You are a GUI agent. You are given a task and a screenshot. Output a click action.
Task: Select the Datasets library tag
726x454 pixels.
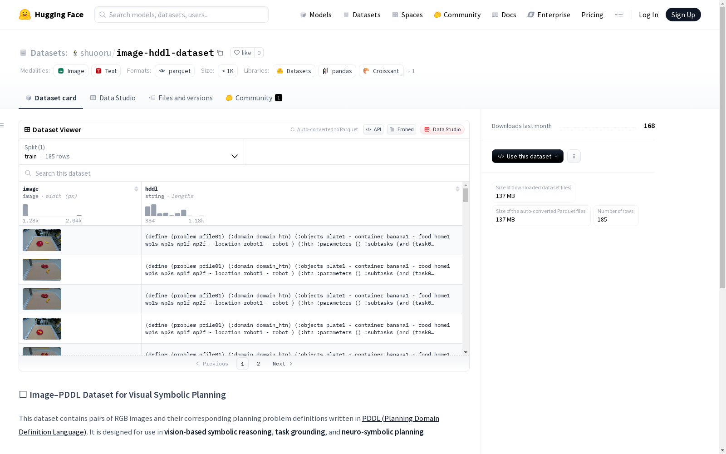coord(294,71)
